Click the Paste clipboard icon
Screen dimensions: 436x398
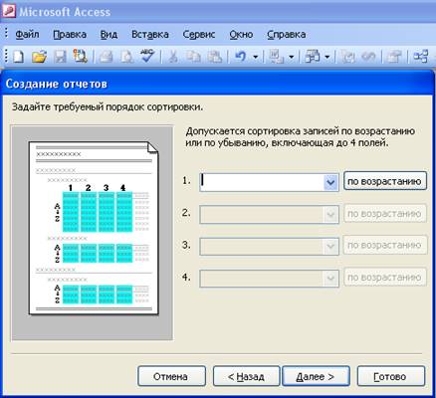coord(214,57)
